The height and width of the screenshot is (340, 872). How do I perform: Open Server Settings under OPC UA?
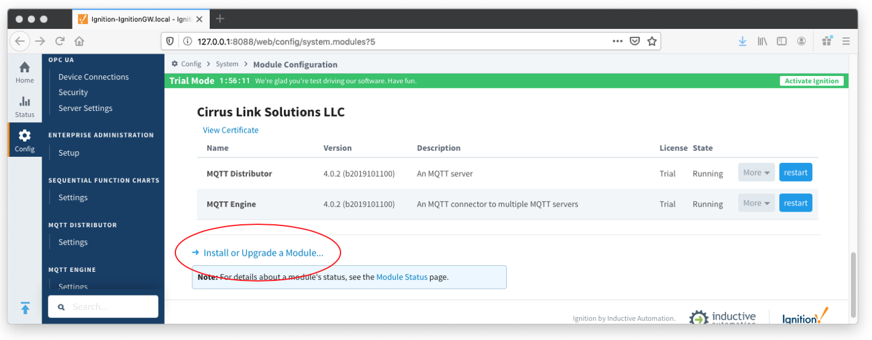click(85, 108)
